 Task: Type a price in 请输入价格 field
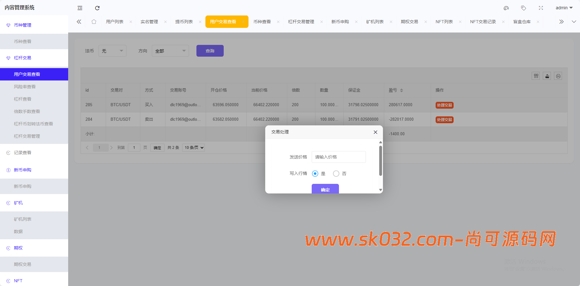coord(339,157)
